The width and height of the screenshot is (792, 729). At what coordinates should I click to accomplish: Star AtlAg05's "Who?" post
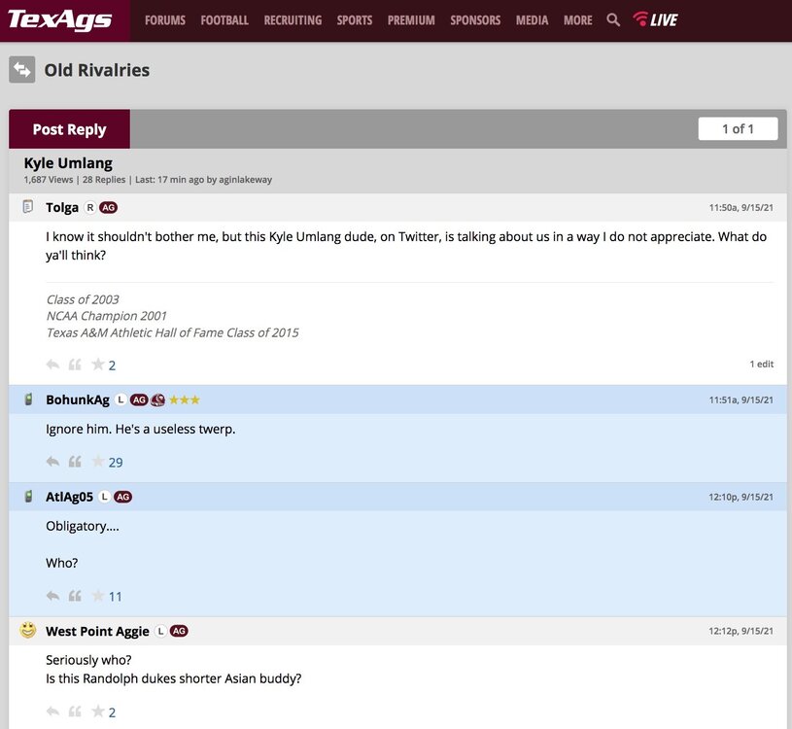[x=98, y=596]
